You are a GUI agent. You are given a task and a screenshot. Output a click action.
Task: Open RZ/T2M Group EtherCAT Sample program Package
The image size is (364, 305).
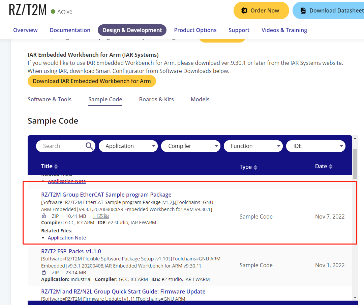pyautogui.click(x=106, y=195)
